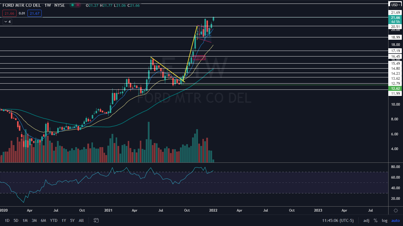The height and width of the screenshot is (226, 403).
Task: Enable log scale
Action: (384, 220)
